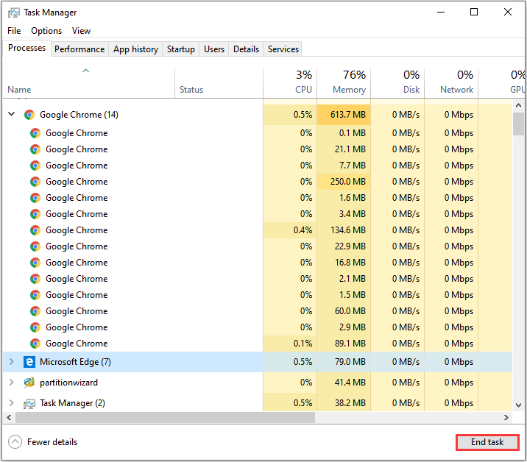
Task: Click the 41.4 MB memory cell
Action: tap(344, 383)
